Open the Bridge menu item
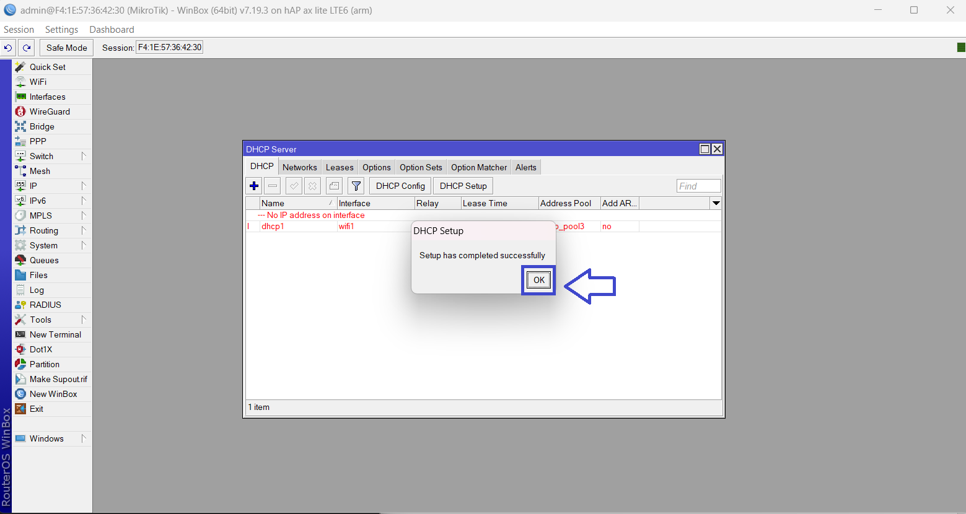Image resolution: width=966 pixels, height=514 pixels. coord(52,126)
